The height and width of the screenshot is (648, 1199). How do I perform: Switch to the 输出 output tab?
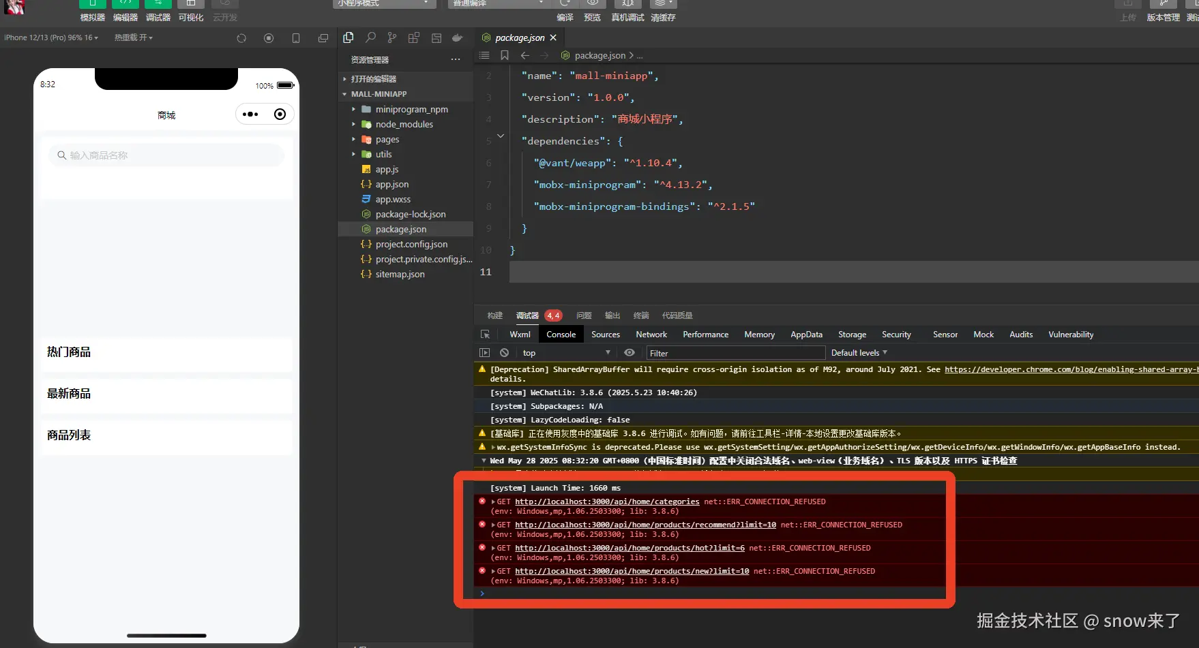[612, 315]
